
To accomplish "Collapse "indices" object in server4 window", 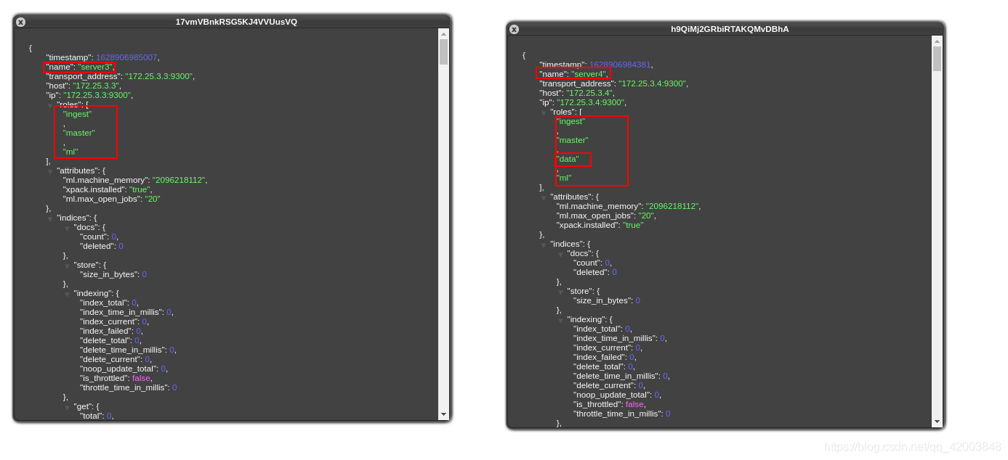I will click(x=544, y=245).
